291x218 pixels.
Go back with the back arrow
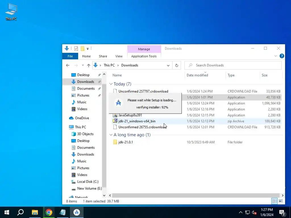click(x=68, y=65)
